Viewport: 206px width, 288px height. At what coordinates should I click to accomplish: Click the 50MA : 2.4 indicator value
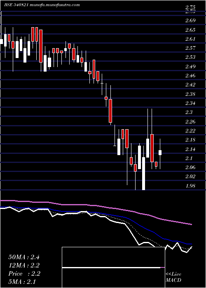(x=24, y=257)
